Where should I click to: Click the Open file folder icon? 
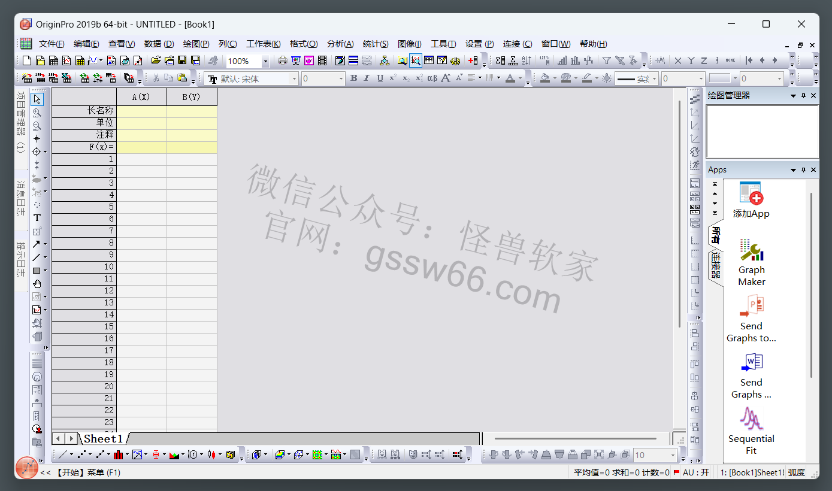click(x=156, y=60)
